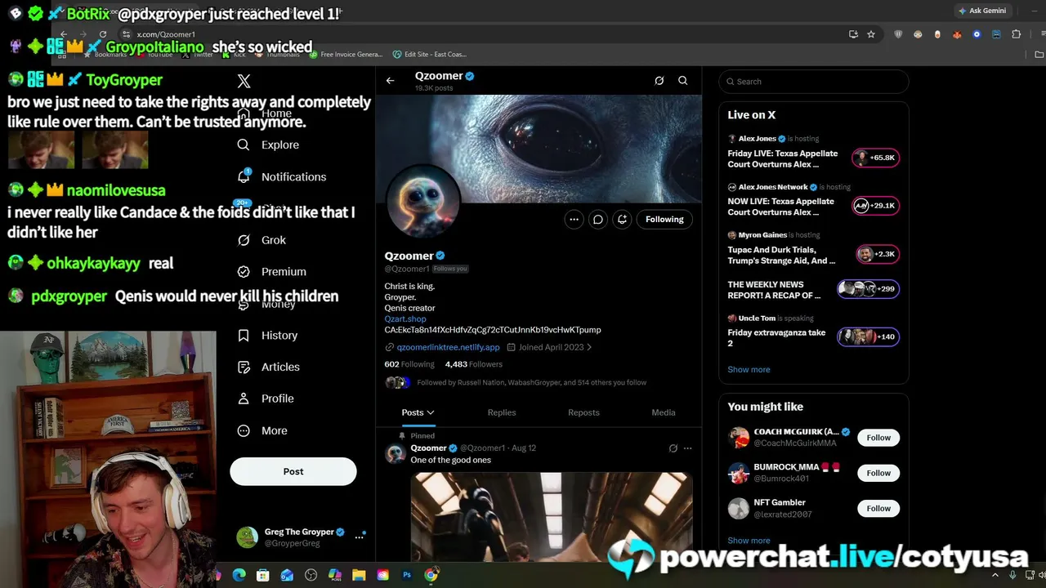Image resolution: width=1046 pixels, height=588 pixels.
Task: Click the Chrome address bar URL
Action: click(x=166, y=34)
